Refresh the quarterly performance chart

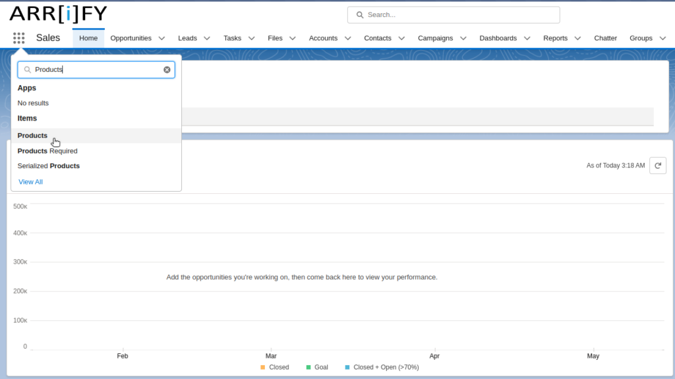click(x=657, y=165)
